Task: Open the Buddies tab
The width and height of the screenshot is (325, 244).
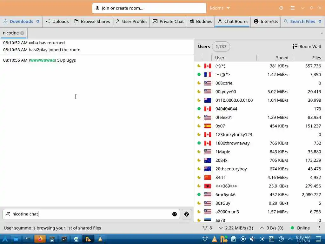Action: pyautogui.click(x=201, y=22)
